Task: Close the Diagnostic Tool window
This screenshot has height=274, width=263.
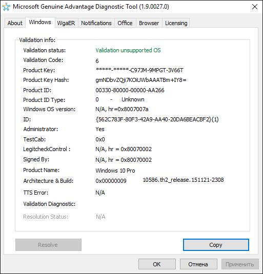Action: point(255,7)
